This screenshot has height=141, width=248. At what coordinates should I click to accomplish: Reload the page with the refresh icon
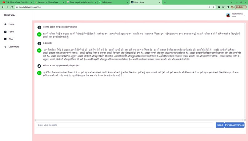click(12, 7)
